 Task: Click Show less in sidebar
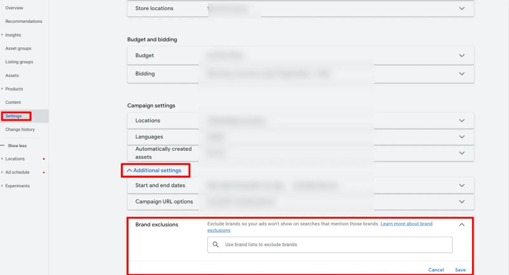[x=17, y=146]
